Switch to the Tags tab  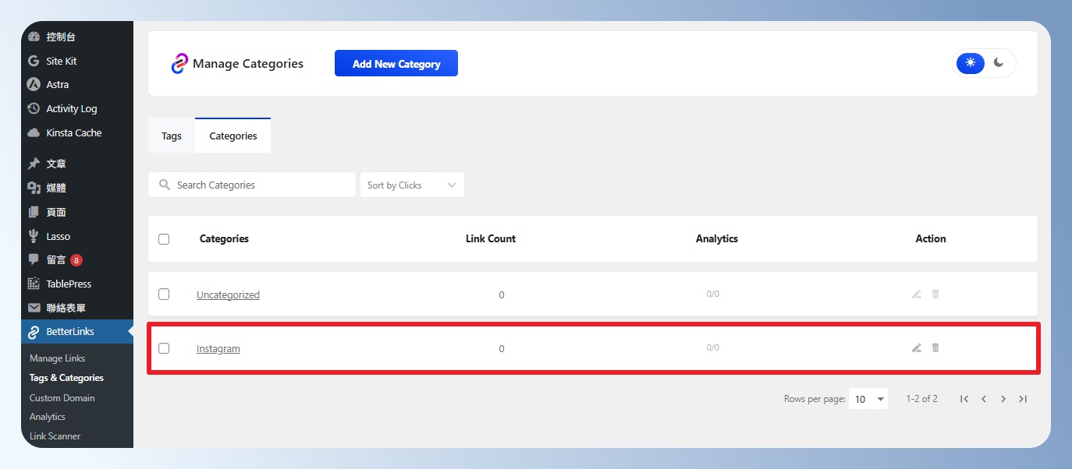[x=172, y=136]
